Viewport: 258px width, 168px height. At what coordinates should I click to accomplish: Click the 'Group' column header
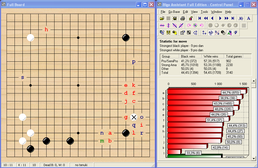point(170,56)
